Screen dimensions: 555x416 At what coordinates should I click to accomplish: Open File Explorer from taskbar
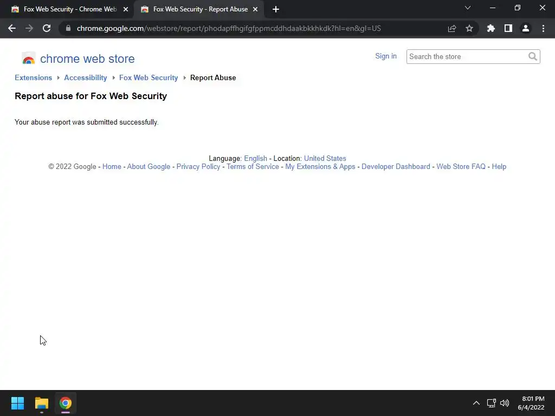[x=41, y=403]
